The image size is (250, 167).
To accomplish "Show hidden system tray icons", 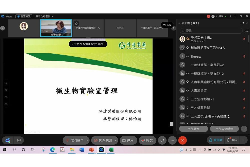I will click(x=200, y=150).
